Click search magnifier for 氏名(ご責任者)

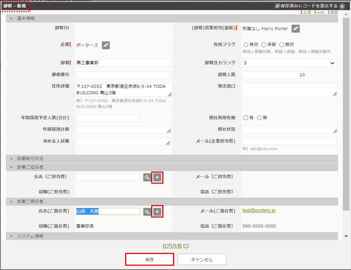[147, 212]
